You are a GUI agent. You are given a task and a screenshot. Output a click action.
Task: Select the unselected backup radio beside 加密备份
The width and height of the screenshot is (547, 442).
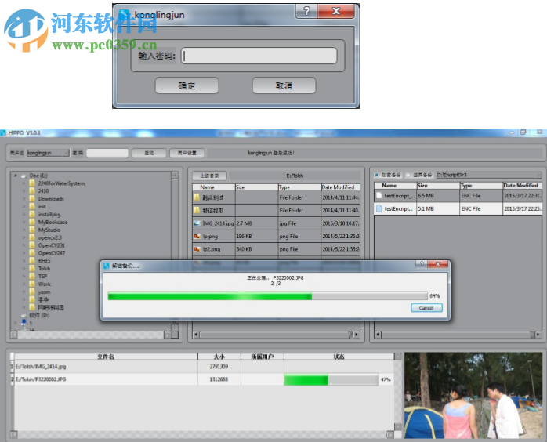408,175
